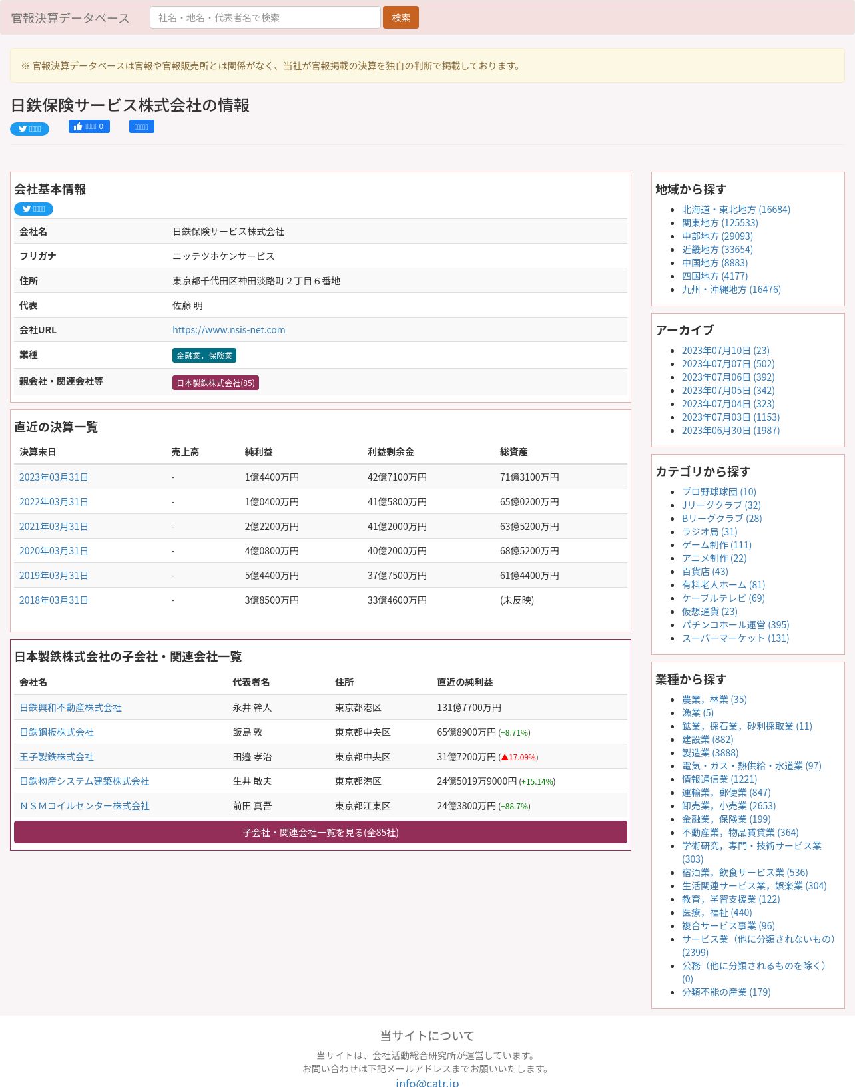Open the 2021年03月31日 settlement link

coord(54,527)
